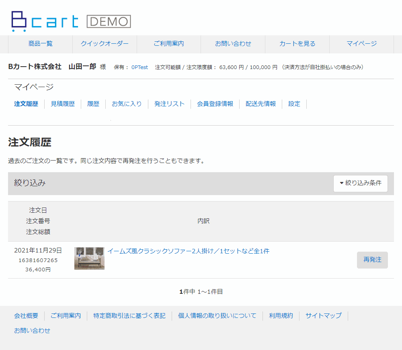This screenshot has width=402, height=350.
Task: Click the sofa product thumbnail
Action: 89,258
